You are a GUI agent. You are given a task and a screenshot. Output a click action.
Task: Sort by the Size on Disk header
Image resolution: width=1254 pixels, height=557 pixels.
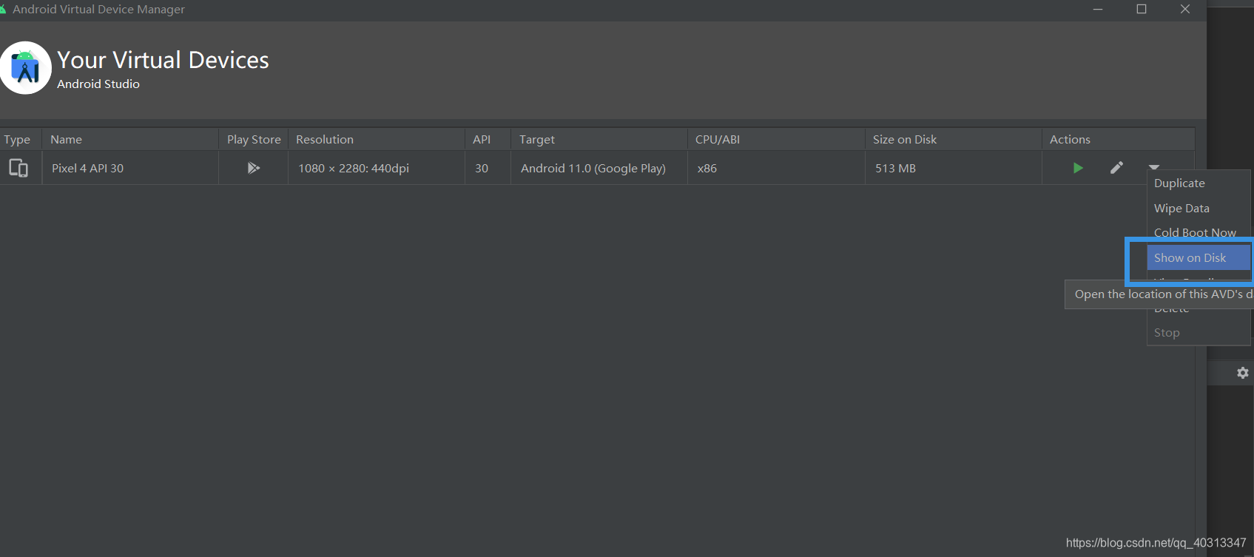[x=954, y=139]
